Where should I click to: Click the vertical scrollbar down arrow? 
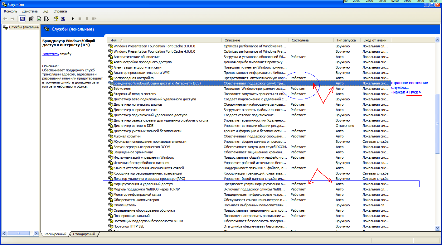[x=437, y=228]
